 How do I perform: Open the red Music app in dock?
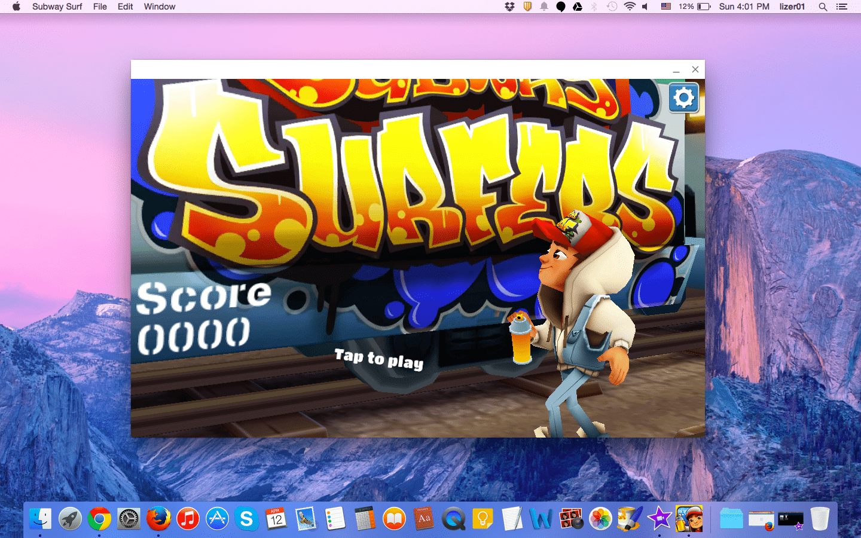(x=188, y=518)
